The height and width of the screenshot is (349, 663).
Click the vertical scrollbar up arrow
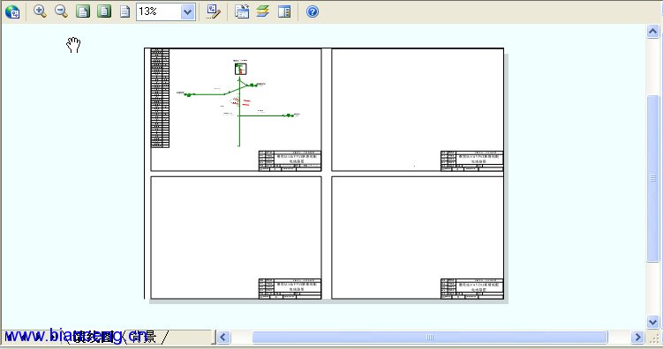click(653, 32)
